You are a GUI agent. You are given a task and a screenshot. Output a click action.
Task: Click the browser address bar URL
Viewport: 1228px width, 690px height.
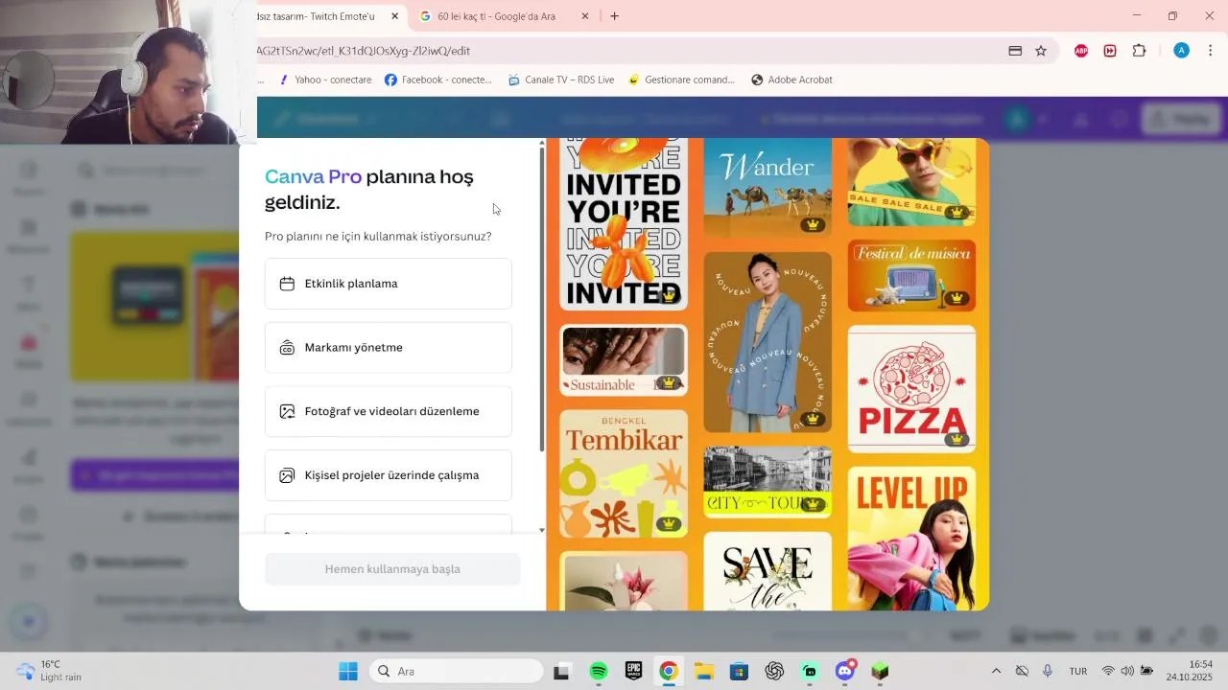[x=364, y=51]
